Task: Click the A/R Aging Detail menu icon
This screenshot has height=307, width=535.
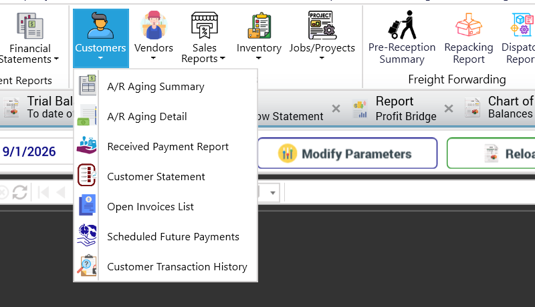Action: click(87, 115)
